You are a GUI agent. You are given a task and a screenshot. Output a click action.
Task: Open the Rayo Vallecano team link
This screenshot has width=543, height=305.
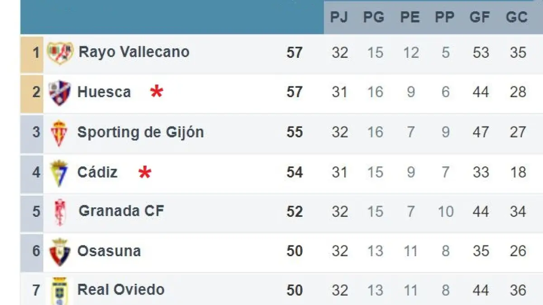coord(134,52)
